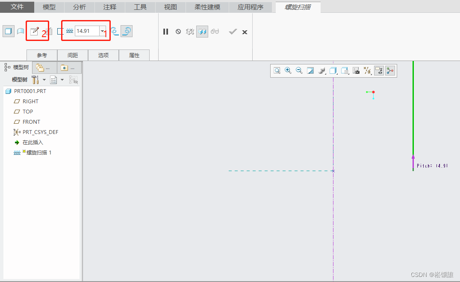Image resolution: width=460 pixels, height=282 pixels.
Task: Select the FRONT datum plane in model tree
Action: (x=31, y=122)
